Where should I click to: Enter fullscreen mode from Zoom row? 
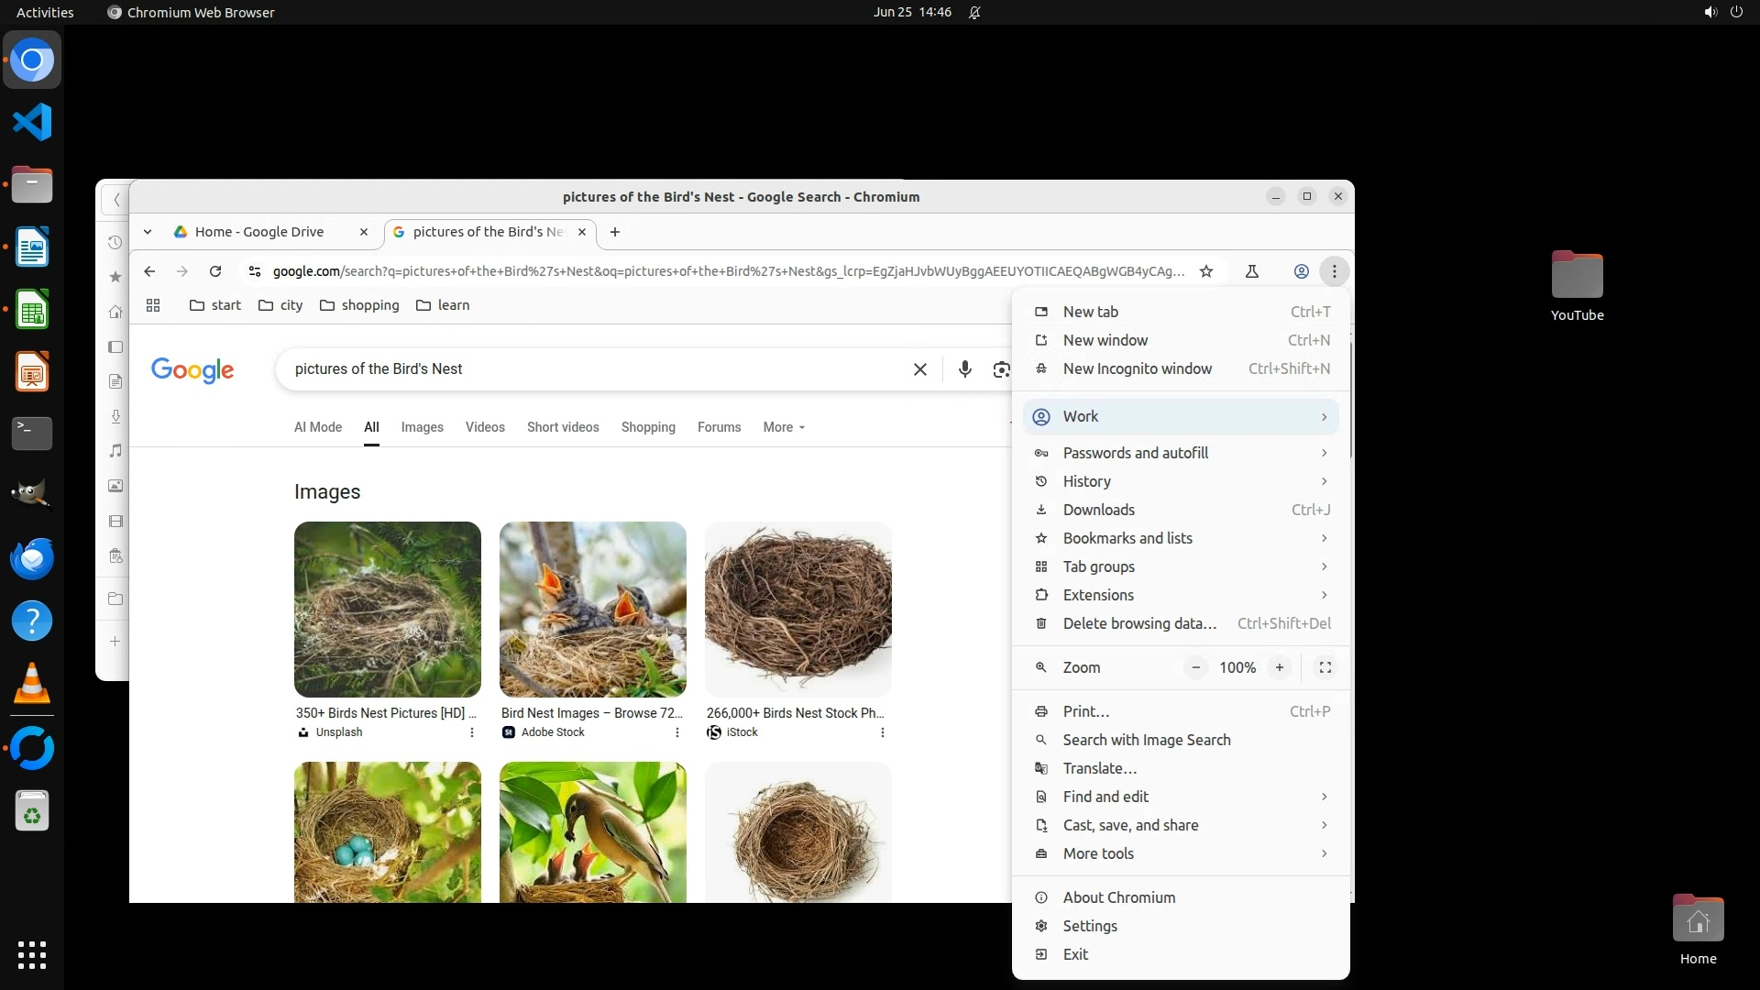[x=1325, y=667]
